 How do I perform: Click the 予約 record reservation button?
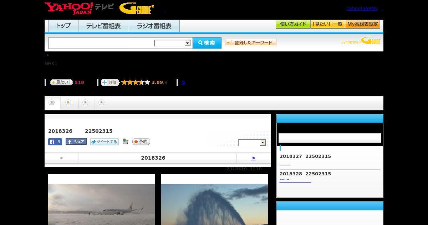tap(141, 142)
